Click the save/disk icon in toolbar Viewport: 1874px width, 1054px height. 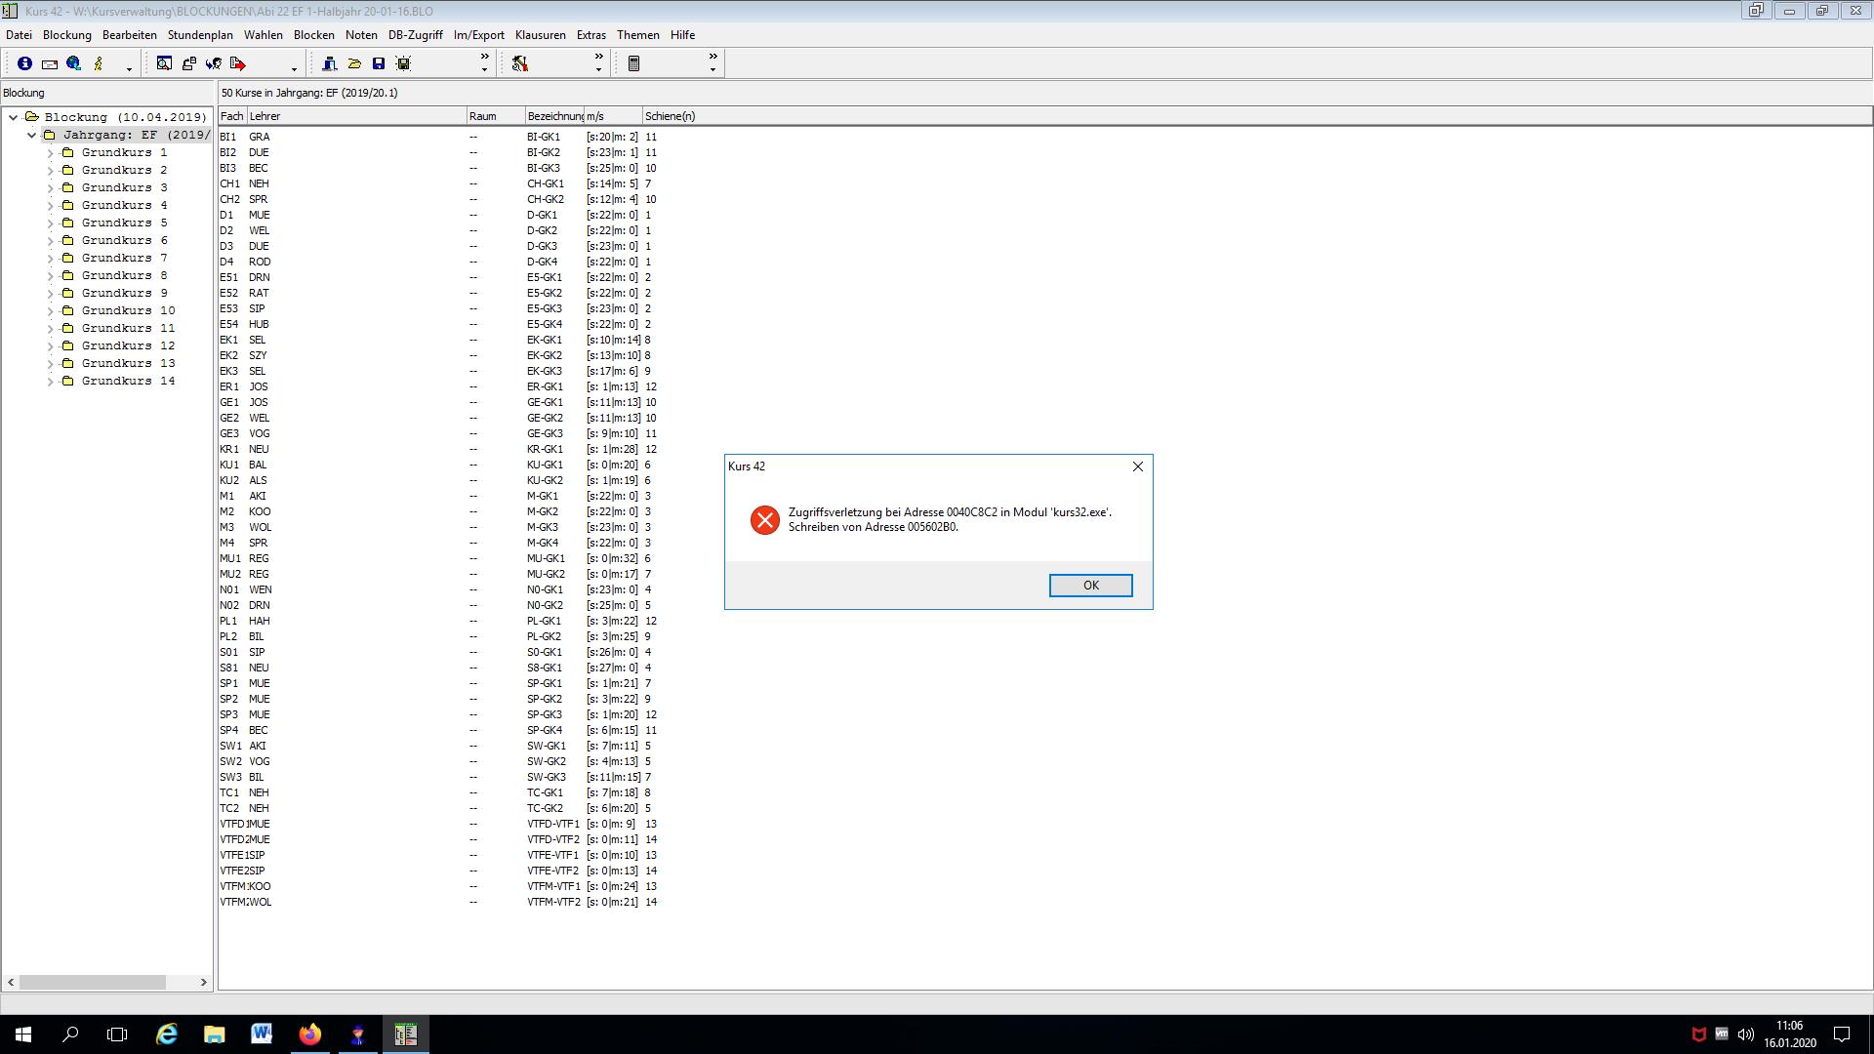(379, 63)
